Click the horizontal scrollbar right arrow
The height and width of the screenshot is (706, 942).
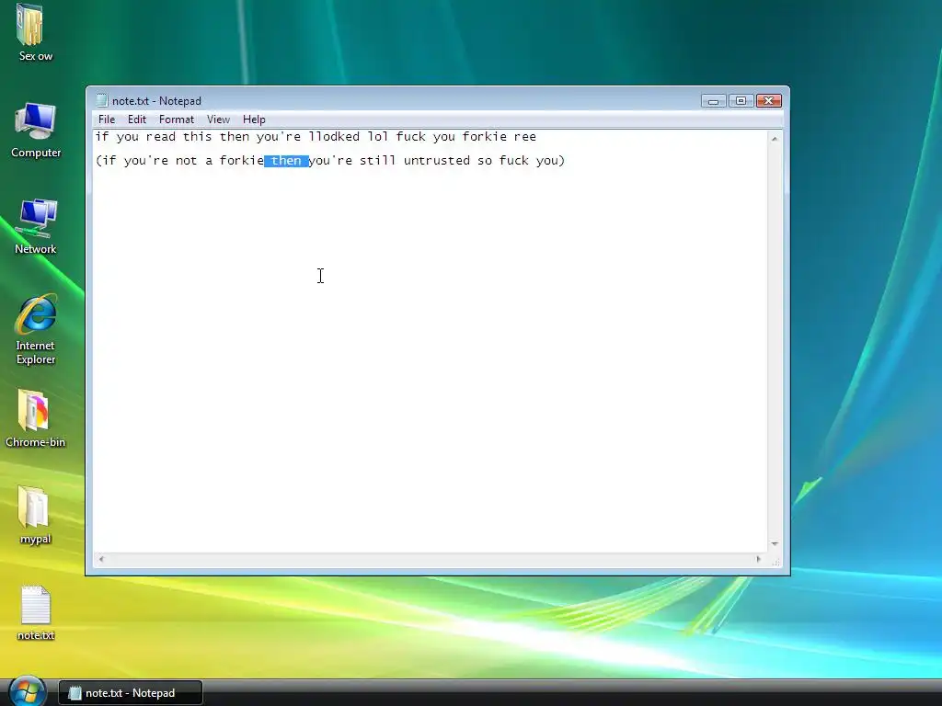(758, 559)
